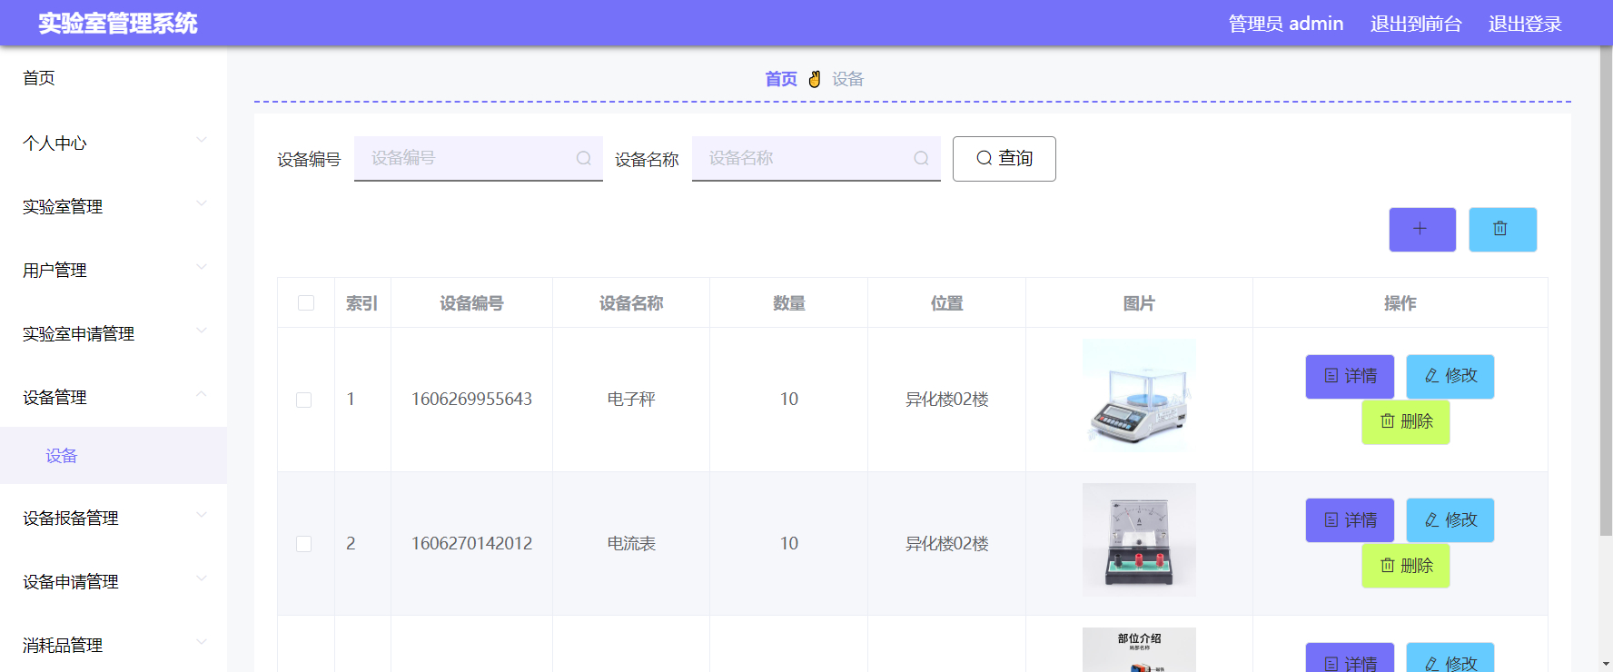Collapse 设备管理 menu chevron
1613x672 pixels.
click(202, 394)
